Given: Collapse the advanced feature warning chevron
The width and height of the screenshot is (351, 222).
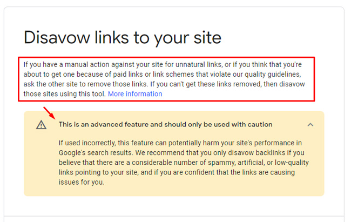Looking at the screenshot, I should [310, 125].
